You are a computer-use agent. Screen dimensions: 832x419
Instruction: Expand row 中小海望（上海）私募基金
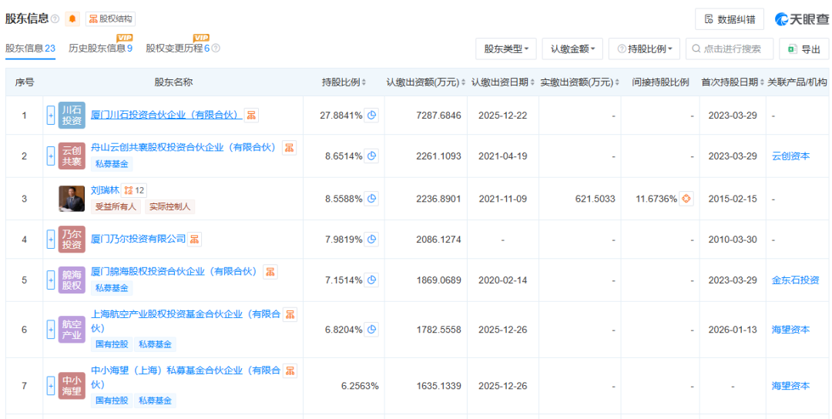(51, 386)
